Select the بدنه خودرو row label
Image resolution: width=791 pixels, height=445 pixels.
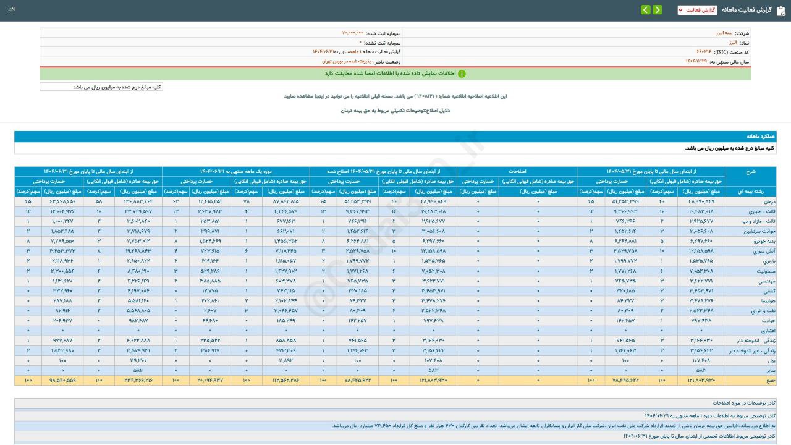click(761, 239)
